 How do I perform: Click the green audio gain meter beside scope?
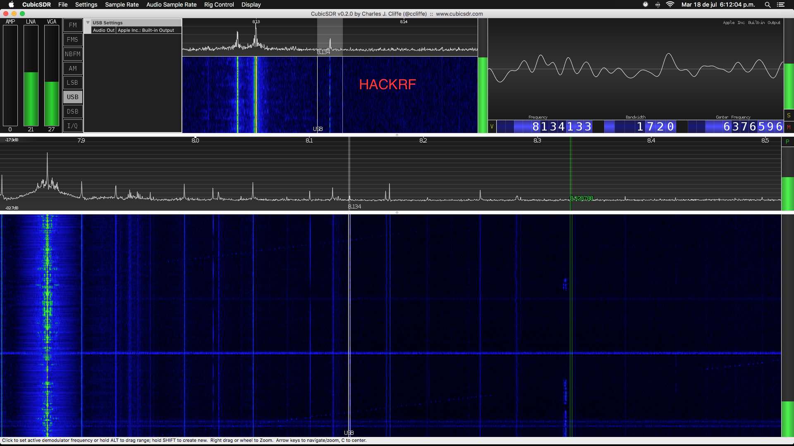tap(789, 64)
